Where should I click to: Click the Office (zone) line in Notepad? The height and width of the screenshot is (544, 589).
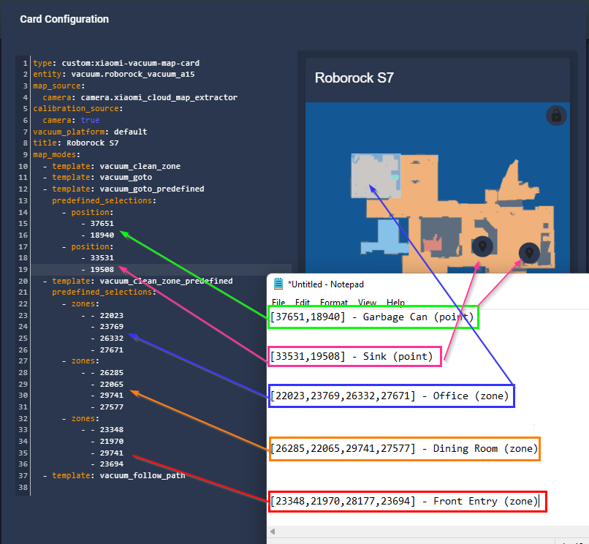(389, 396)
